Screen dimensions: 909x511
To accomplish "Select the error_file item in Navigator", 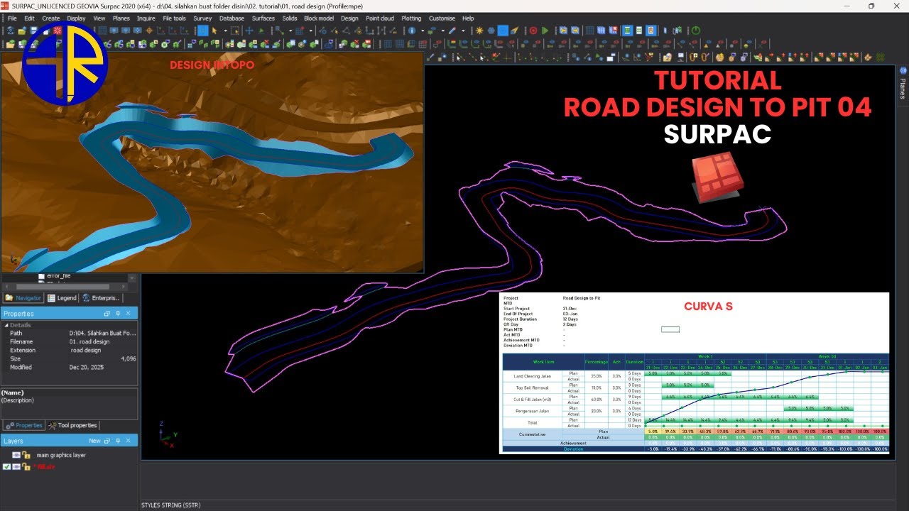I will tap(54, 275).
